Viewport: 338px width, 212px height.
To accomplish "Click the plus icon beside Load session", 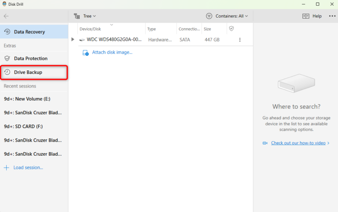I will (x=7, y=168).
